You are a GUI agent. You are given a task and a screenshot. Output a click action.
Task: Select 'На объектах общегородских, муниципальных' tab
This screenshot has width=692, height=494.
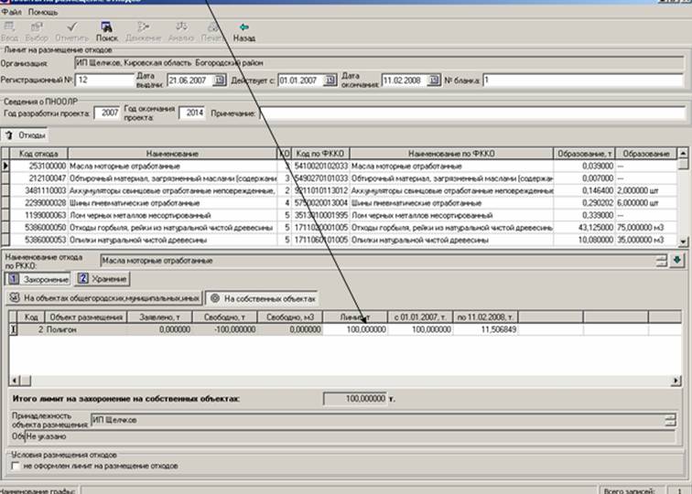(104, 298)
